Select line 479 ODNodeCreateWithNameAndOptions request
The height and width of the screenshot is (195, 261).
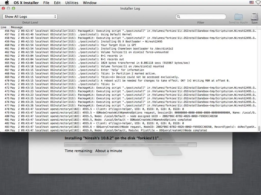click(x=129, y=112)
